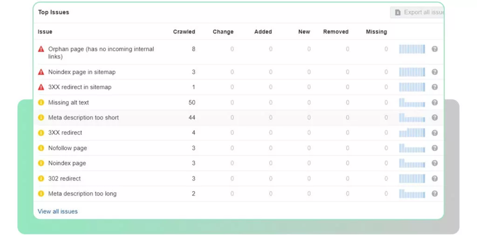This screenshot has width=477, height=235.
Task: Click crawled count 8 for Orphan page
Action: pos(193,49)
